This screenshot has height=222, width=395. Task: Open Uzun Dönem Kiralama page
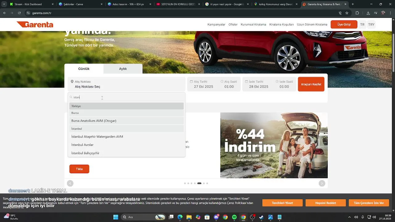point(312,24)
